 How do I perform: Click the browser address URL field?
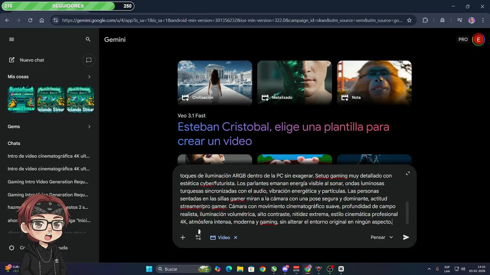coord(232,20)
